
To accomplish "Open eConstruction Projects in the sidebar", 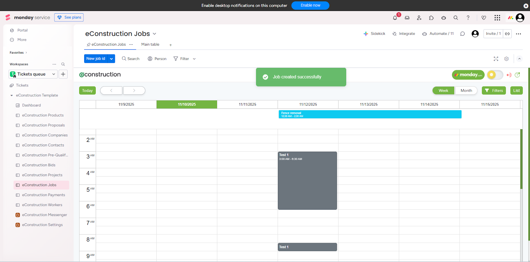I will [42, 175].
